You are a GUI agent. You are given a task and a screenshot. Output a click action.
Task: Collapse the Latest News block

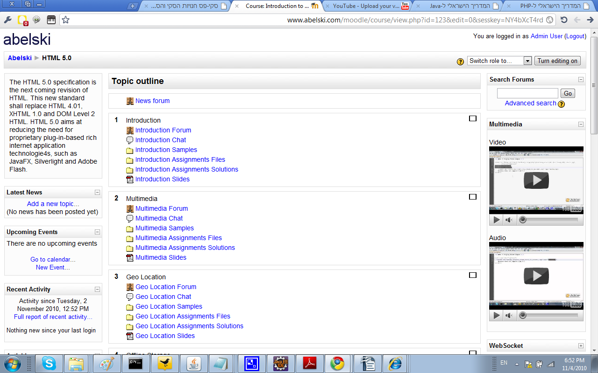pyautogui.click(x=97, y=192)
